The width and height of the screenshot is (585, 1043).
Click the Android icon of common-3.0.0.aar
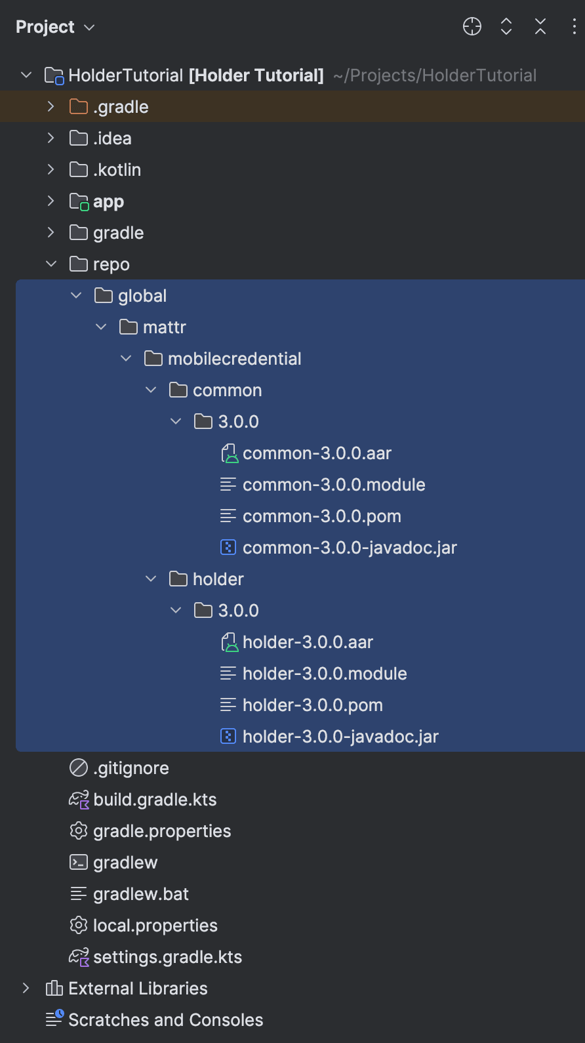[229, 453]
